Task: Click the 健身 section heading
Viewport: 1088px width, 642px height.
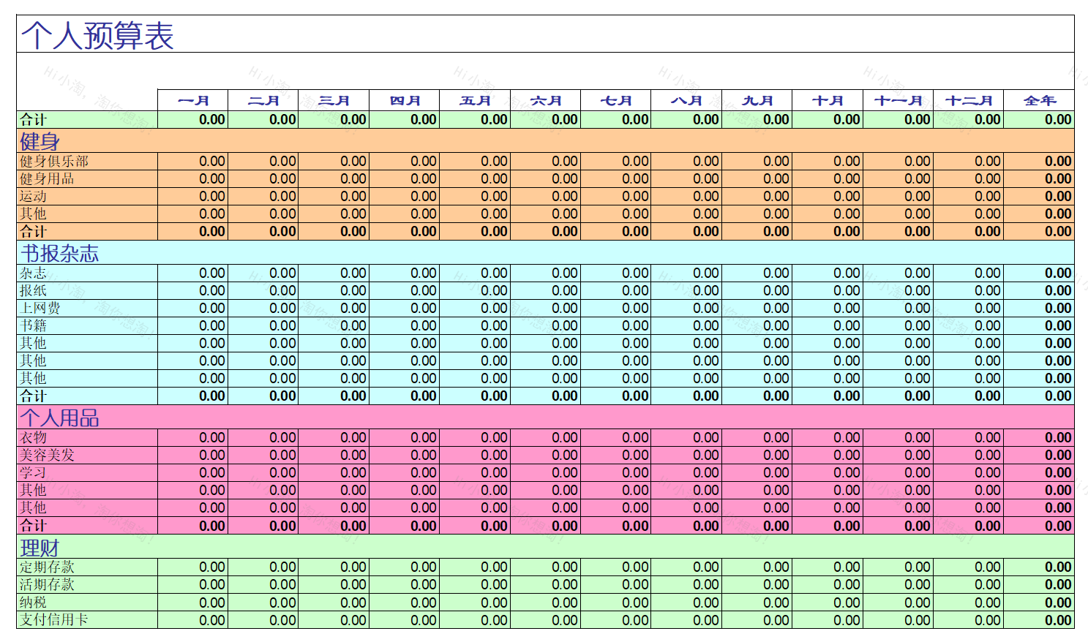Action: (40, 141)
